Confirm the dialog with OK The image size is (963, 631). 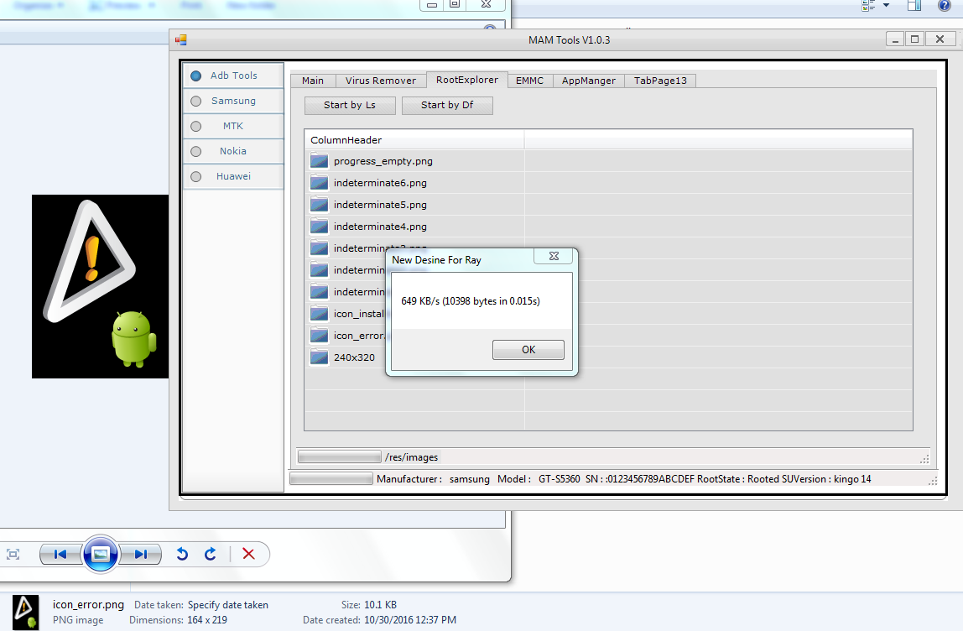click(x=528, y=350)
